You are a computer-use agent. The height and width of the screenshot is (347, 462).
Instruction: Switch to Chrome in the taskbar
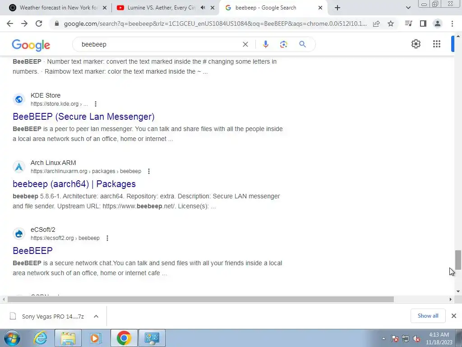coord(124,338)
